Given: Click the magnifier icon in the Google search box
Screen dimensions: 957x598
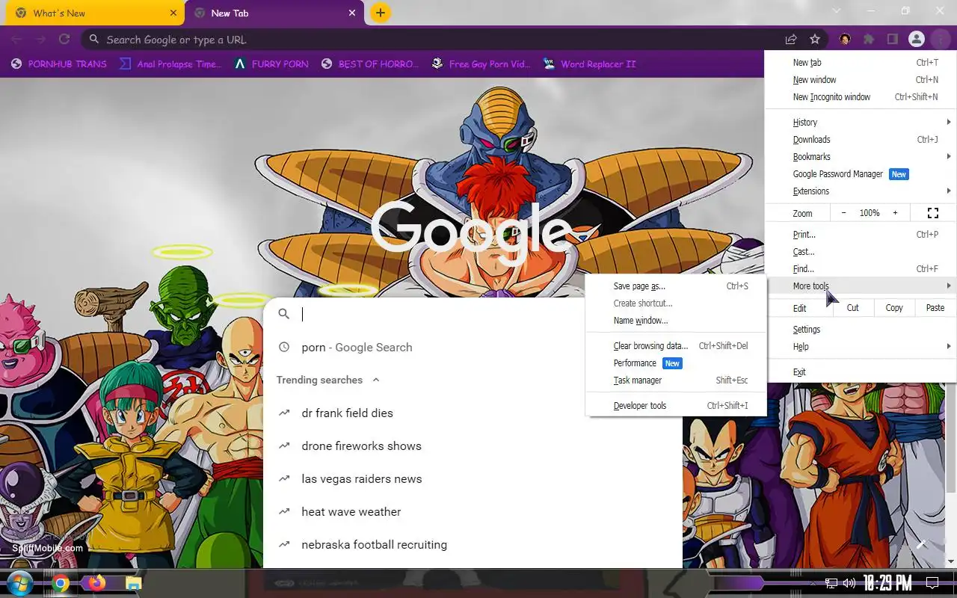Looking at the screenshot, I should (x=283, y=314).
